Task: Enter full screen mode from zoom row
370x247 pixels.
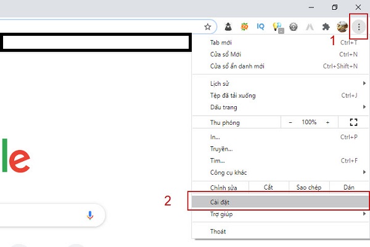Action: tap(353, 122)
